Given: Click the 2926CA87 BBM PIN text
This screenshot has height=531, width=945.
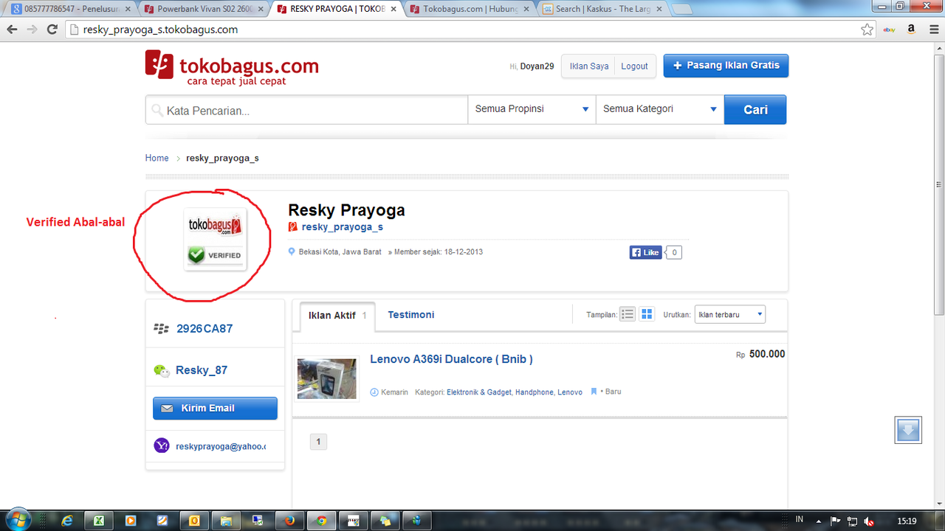Looking at the screenshot, I should coord(205,329).
